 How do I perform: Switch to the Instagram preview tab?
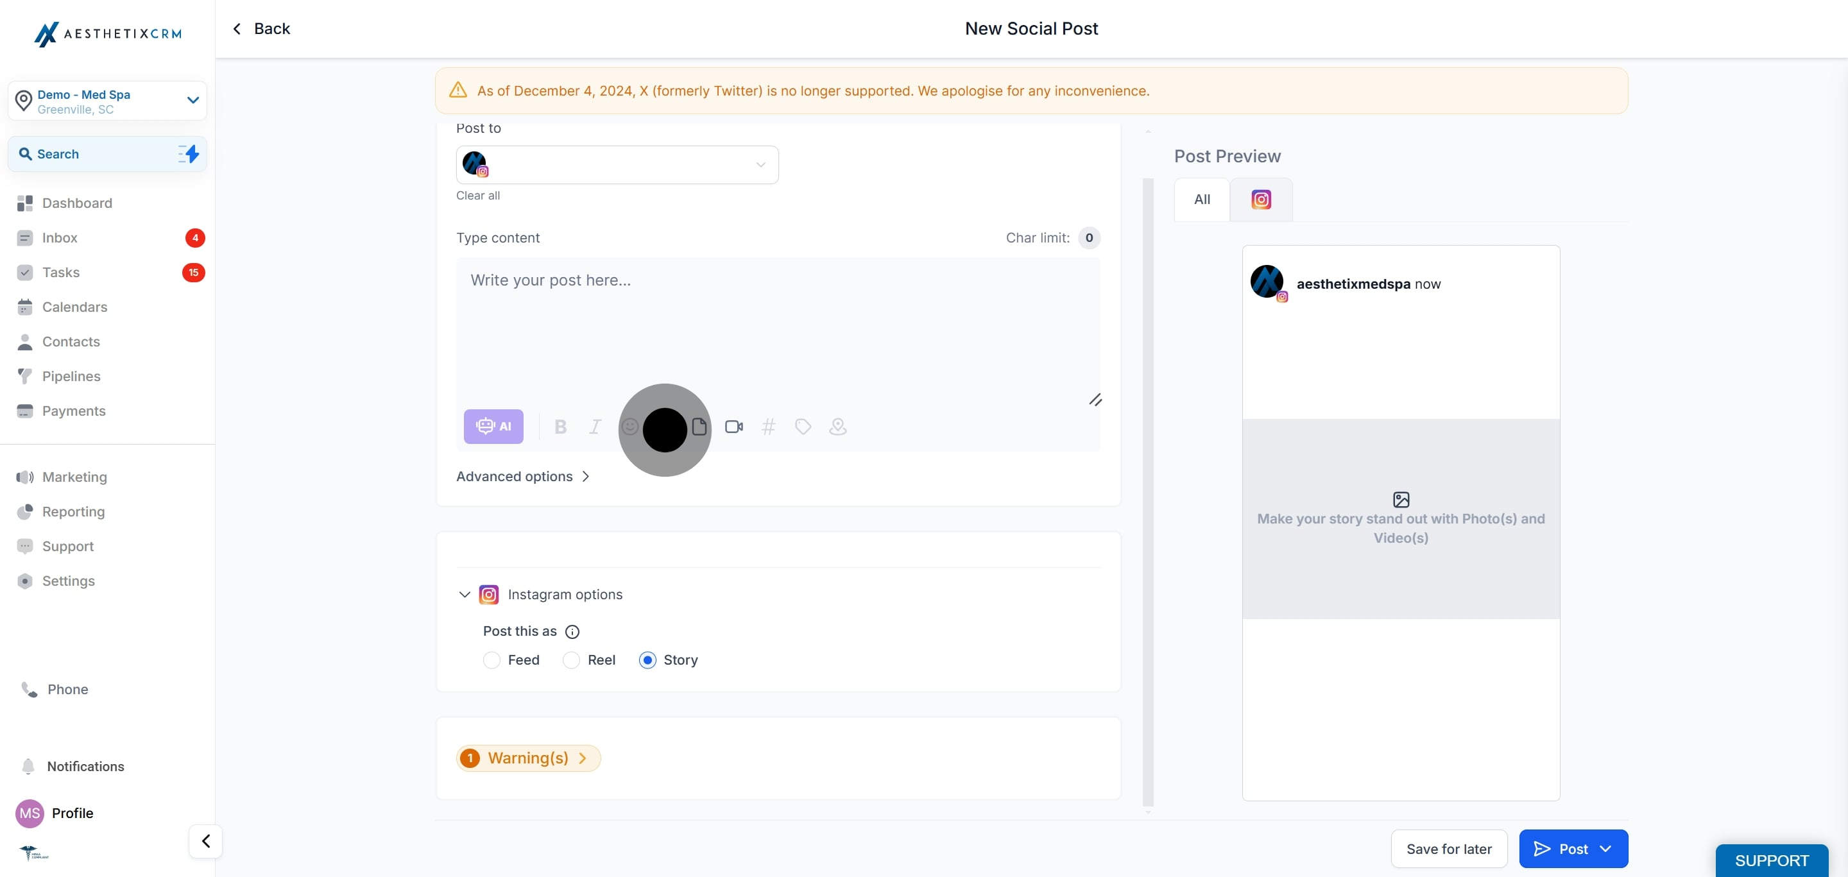click(1260, 200)
